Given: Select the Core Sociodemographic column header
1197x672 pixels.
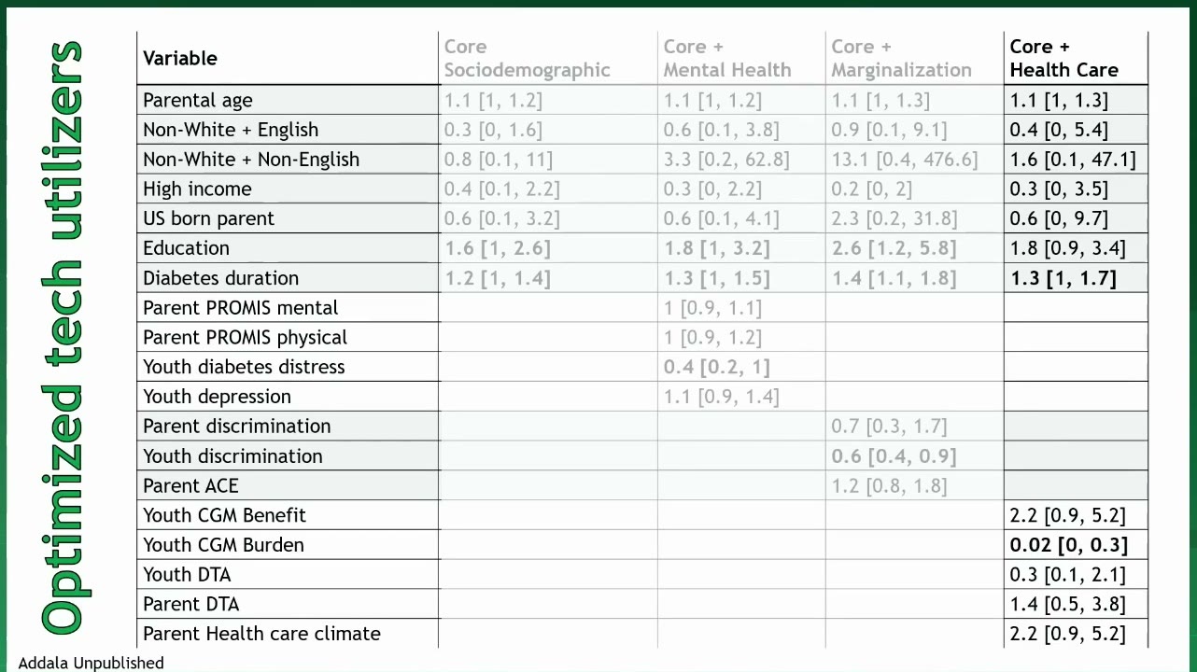Looking at the screenshot, I should point(527,58).
